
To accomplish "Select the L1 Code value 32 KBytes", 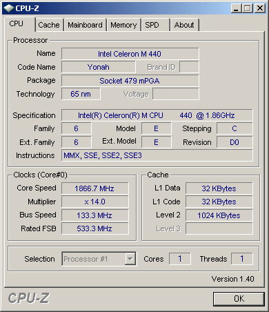I will click(x=219, y=202).
